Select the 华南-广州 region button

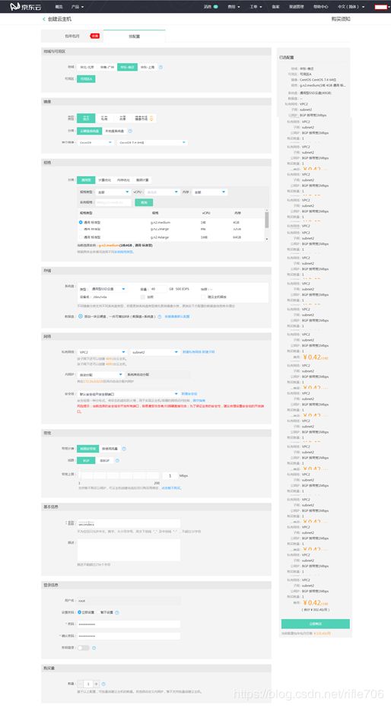(107, 67)
